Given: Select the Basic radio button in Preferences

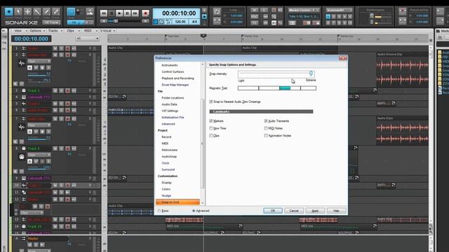Looking at the screenshot, I should click(x=159, y=211).
